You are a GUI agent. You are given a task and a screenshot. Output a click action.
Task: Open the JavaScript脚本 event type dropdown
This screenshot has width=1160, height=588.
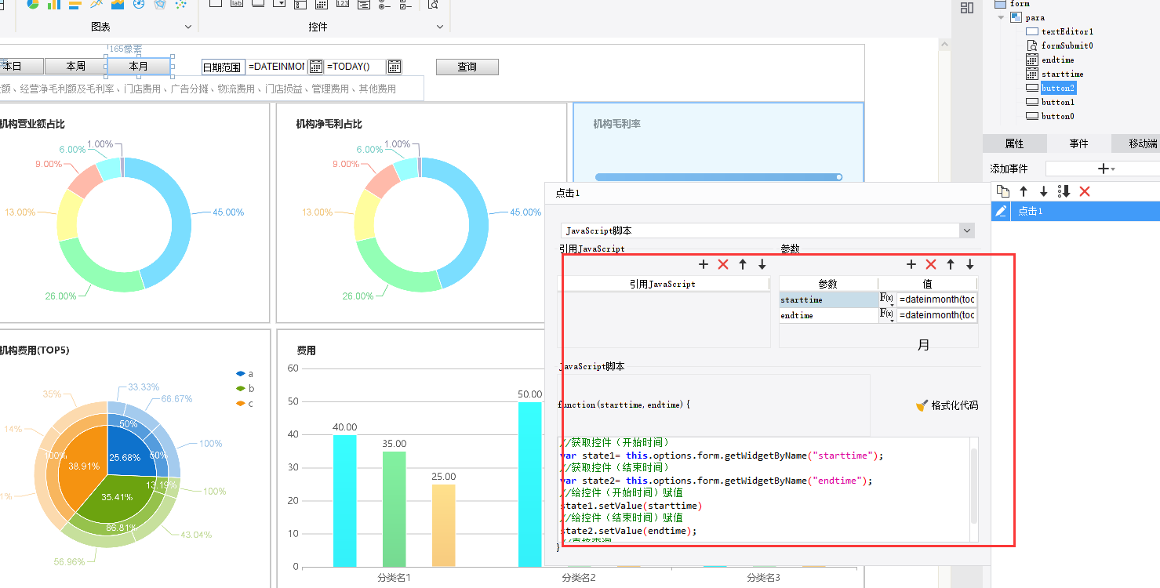pos(967,230)
